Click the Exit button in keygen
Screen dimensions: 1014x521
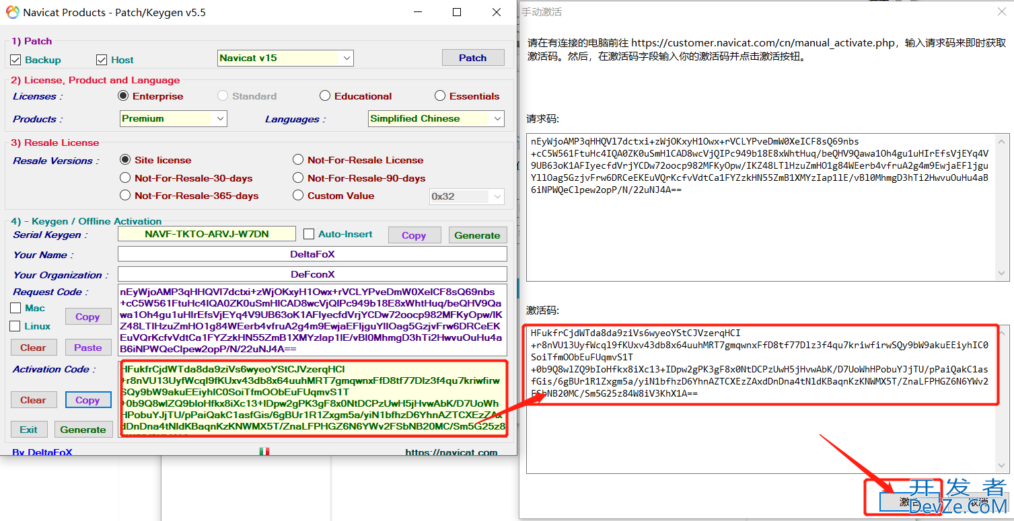[29, 430]
